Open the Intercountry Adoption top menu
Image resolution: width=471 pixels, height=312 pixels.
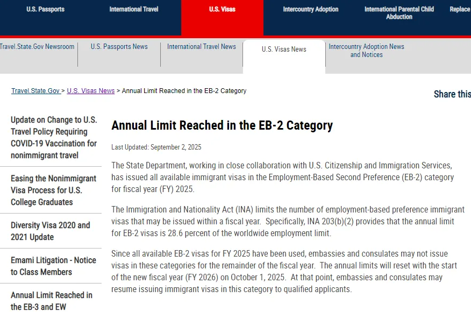click(311, 9)
